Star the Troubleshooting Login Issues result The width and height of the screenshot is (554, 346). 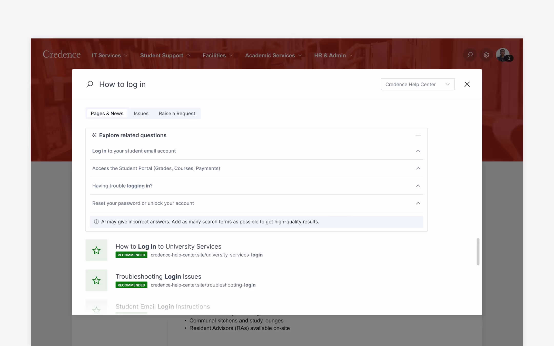(96, 280)
